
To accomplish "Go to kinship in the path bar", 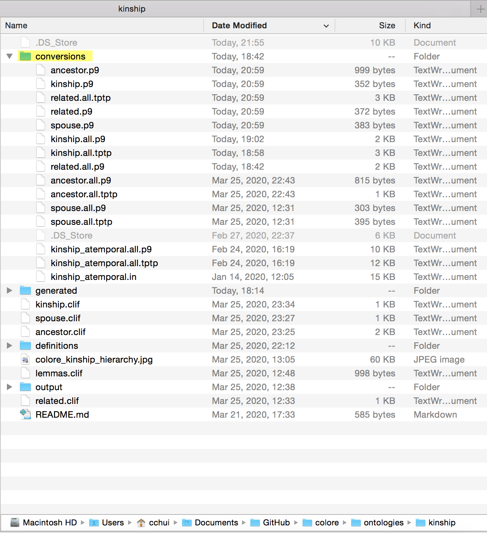I will coord(442,522).
